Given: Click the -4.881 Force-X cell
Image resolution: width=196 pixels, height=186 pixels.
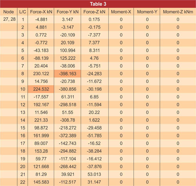Looking at the screenshot, I should tap(41, 19).
